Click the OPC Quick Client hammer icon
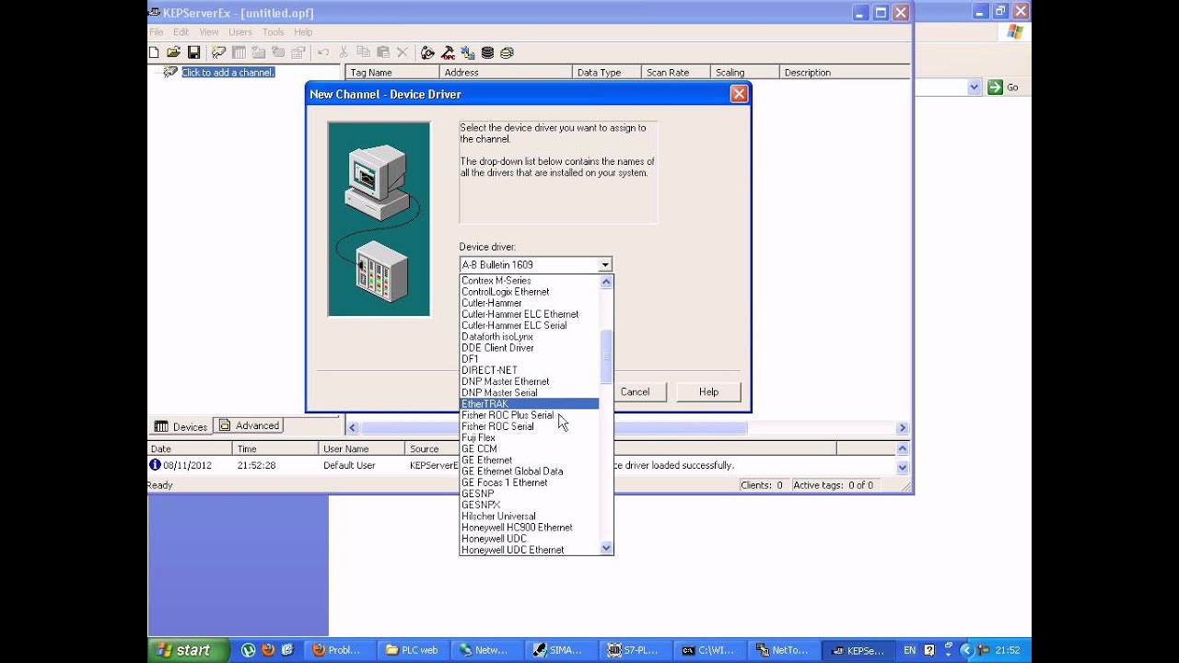This screenshot has height=663, width=1179. pos(448,52)
